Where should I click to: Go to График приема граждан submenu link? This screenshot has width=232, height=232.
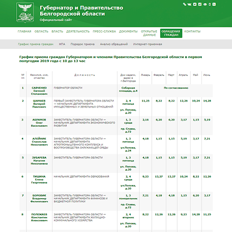[x=36, y=44]
